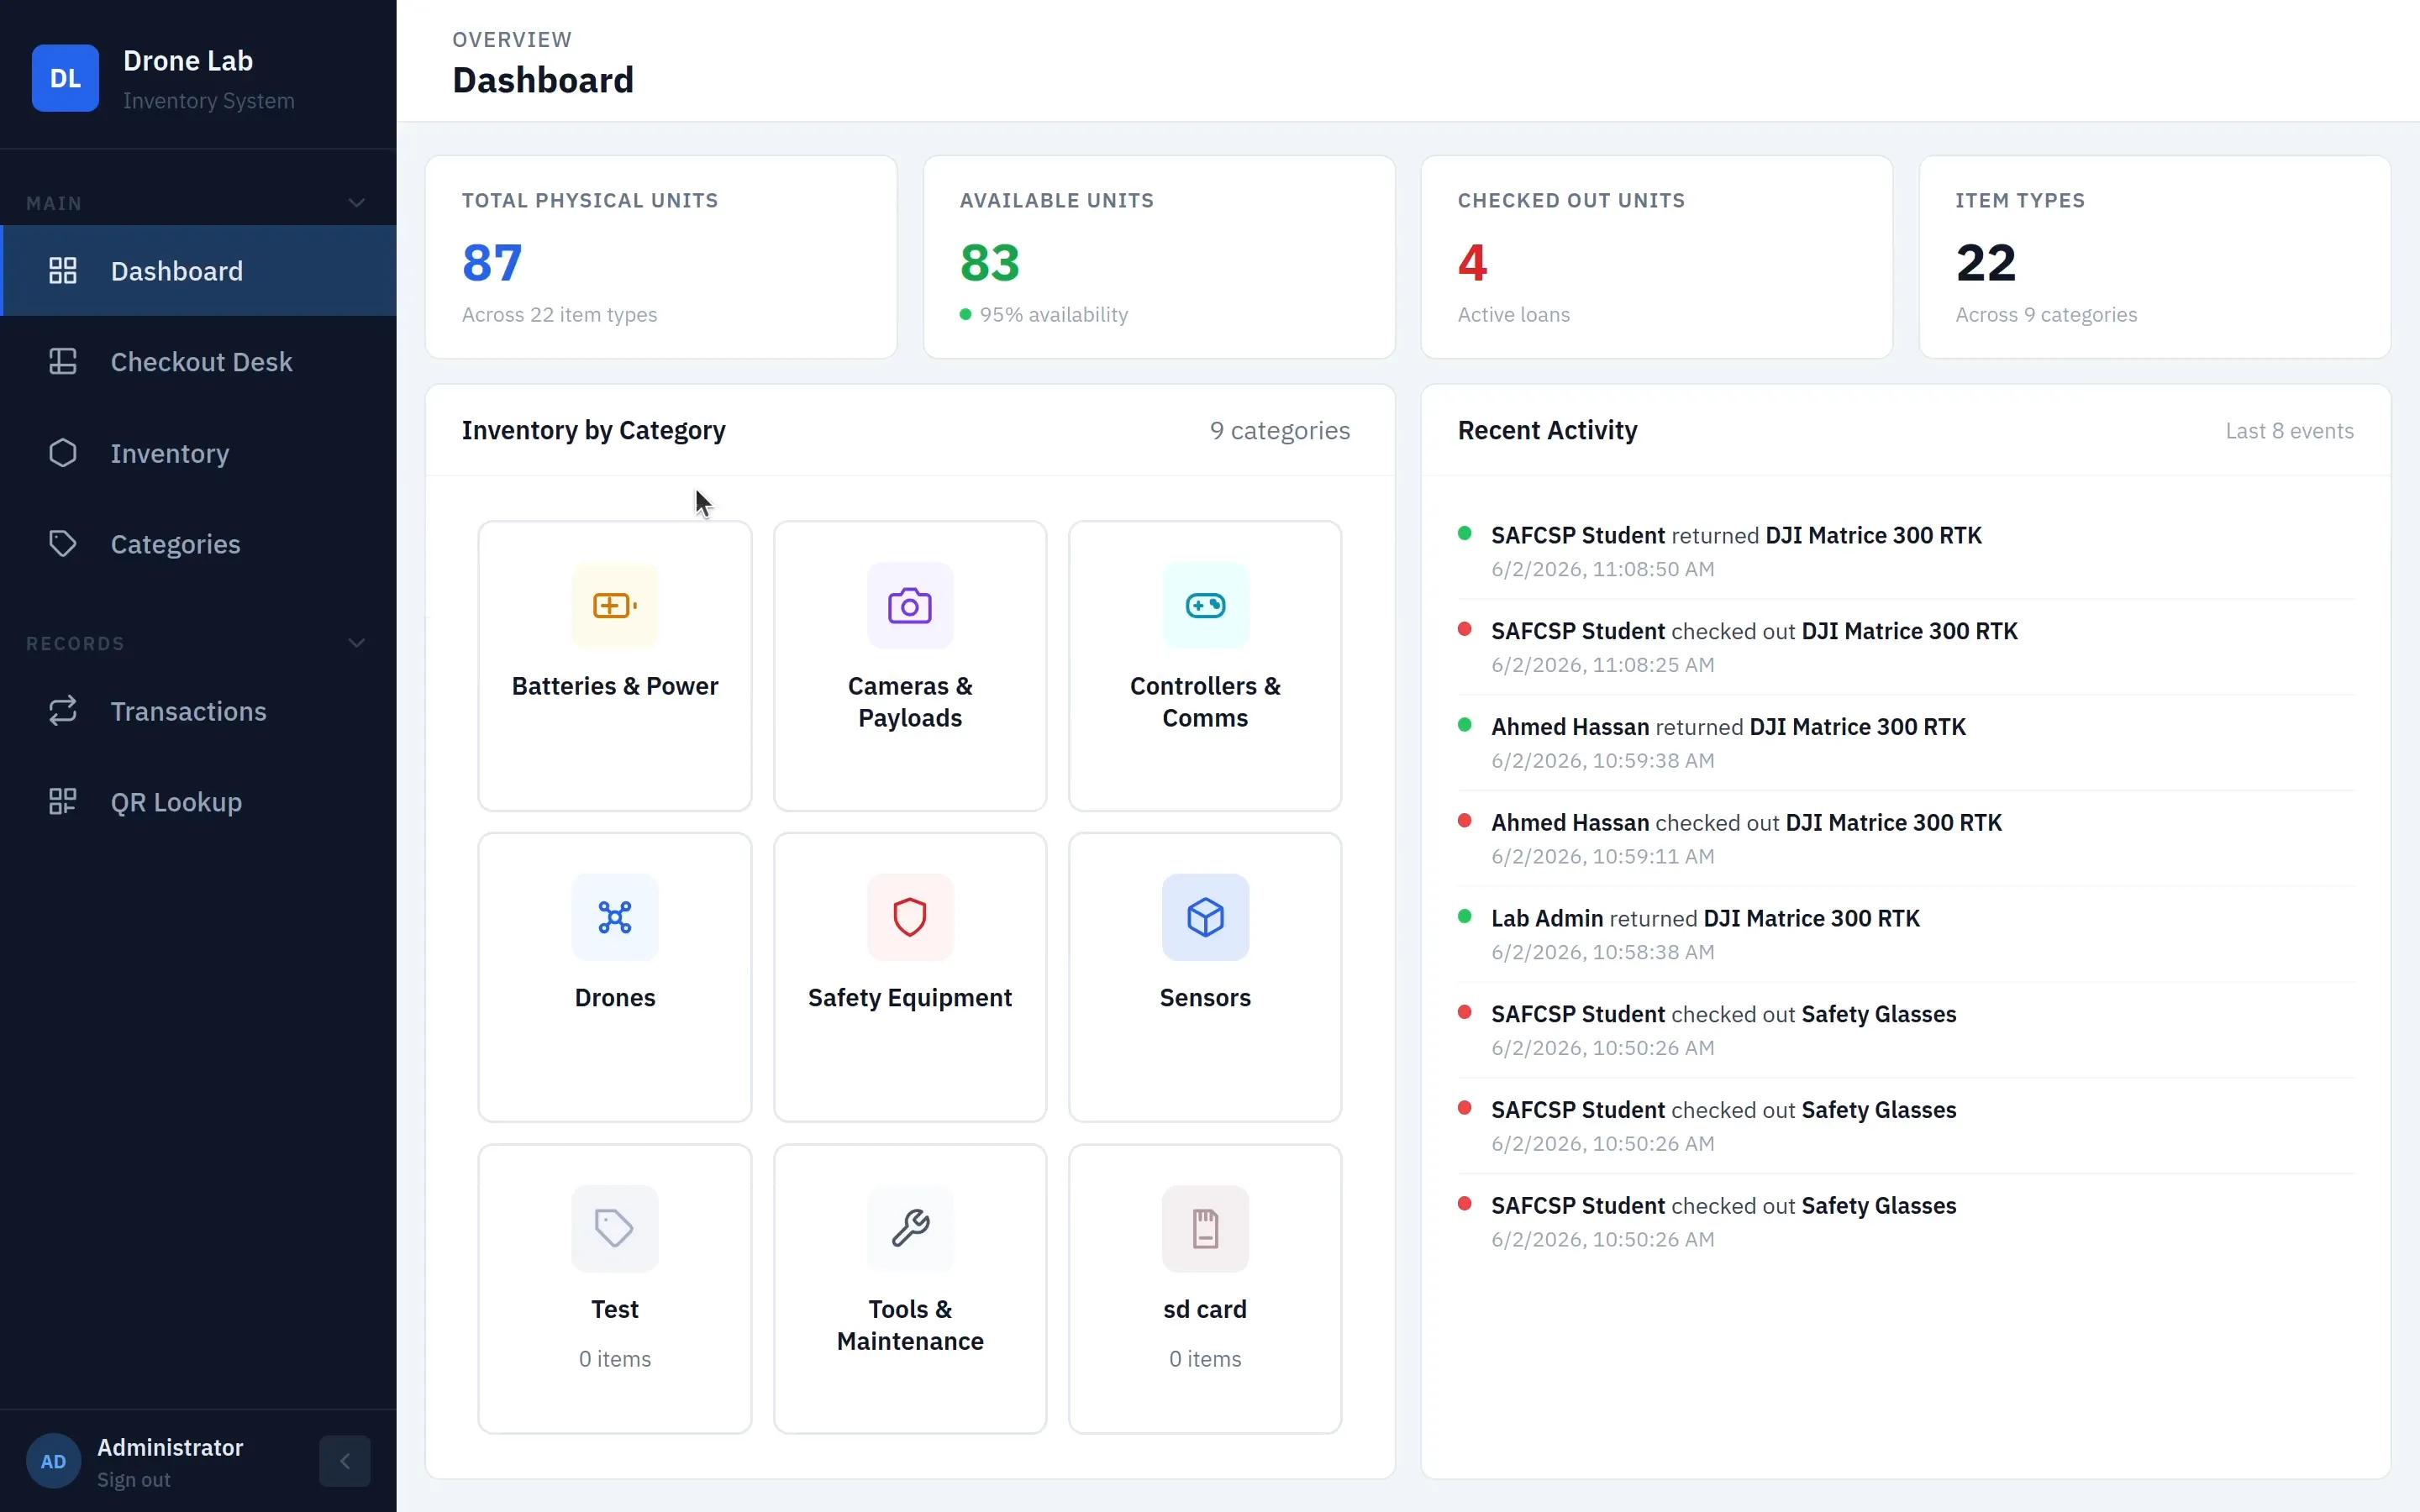2420x1512 pixels.
Task: Click the 'Across 22 item types' text
Action: pos(559,315)
